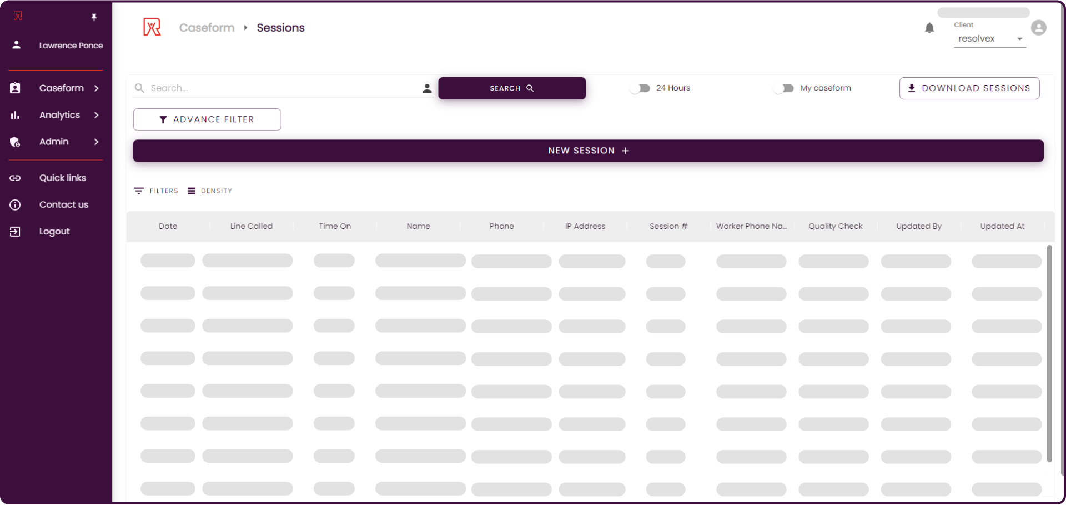Viewport: 1066px width, 505px height.
Task: Change table Density setting
Action: pos(210,191)
